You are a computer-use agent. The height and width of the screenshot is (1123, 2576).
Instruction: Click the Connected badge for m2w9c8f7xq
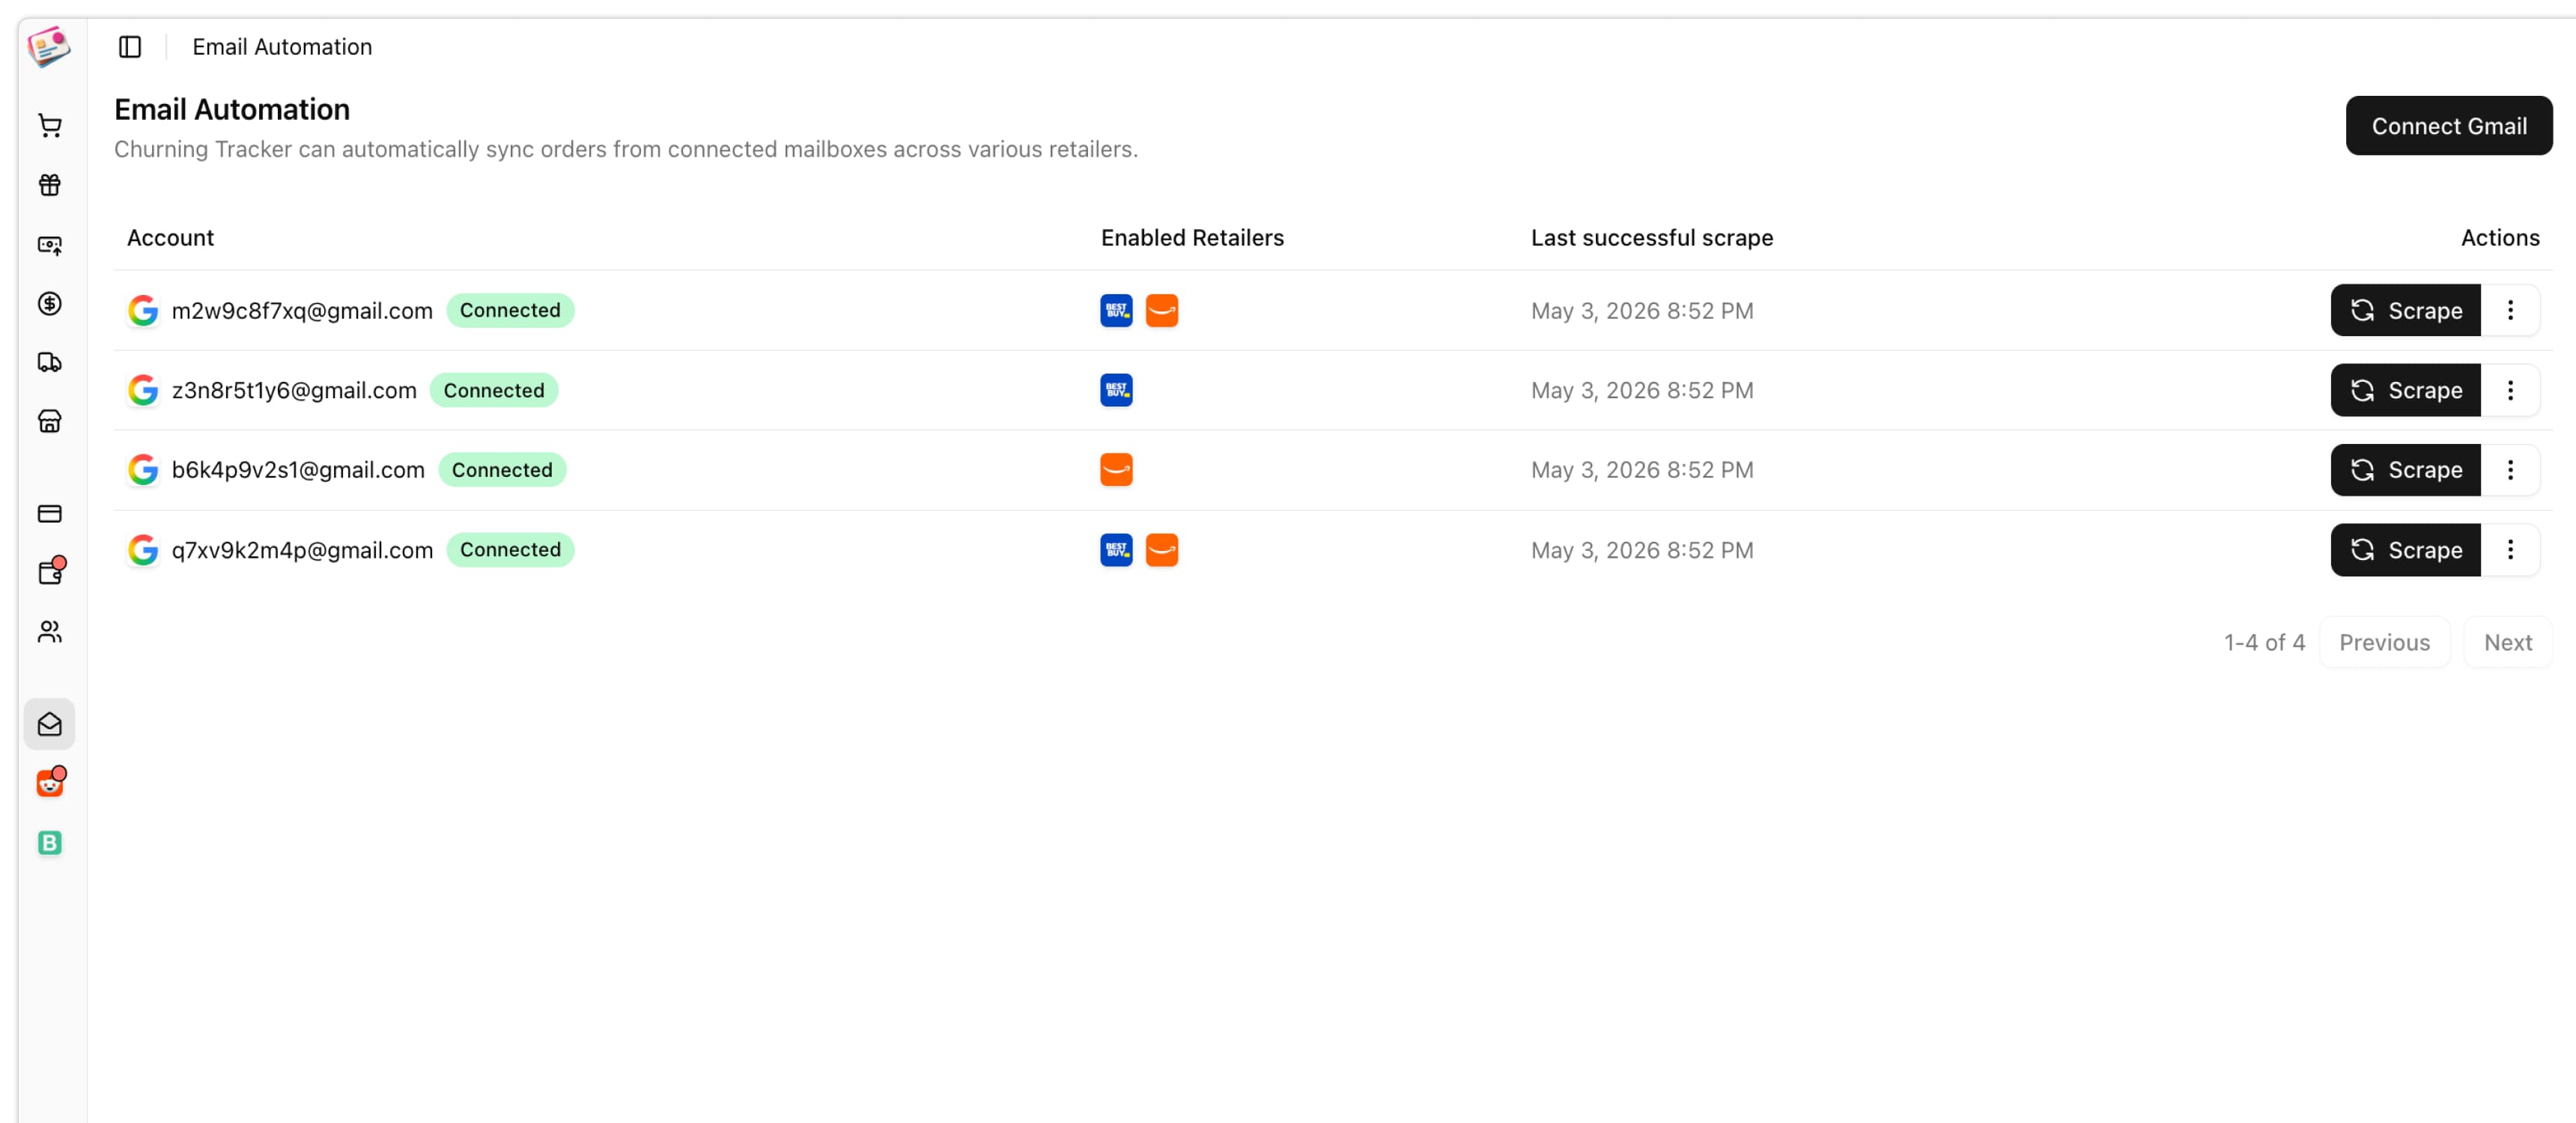510,310
